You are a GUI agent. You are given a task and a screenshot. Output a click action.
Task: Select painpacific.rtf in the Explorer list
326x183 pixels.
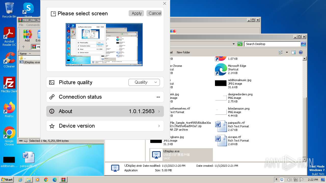click(x=232, y=126)
